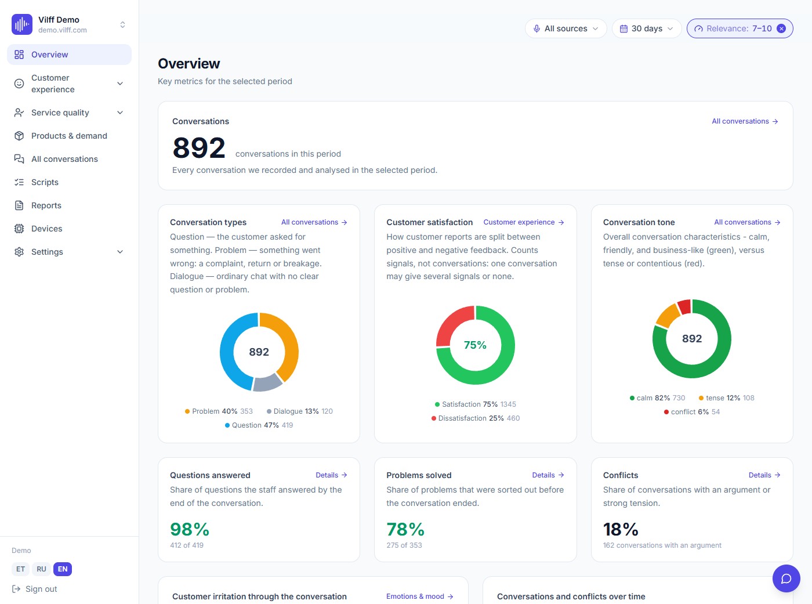
Task: Click the Products & demand box icon
Action: [19, 136]
